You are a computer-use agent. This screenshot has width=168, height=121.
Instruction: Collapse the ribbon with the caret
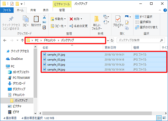pyautogui.click(x=160, y=10)
